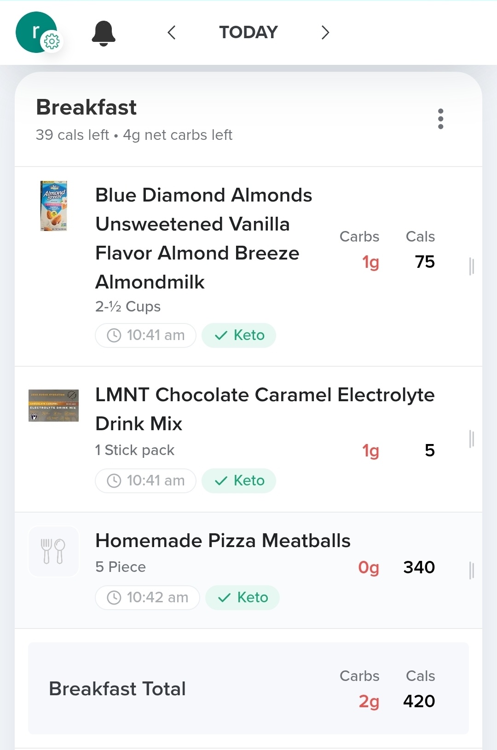Image resolution: width=497 pixels, height=750 pixels.
Task: Open Homemade Pizza Meatballs entry
Action: click(x=223, y=541)
